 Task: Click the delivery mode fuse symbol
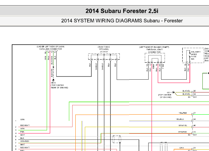coord(190,55)
